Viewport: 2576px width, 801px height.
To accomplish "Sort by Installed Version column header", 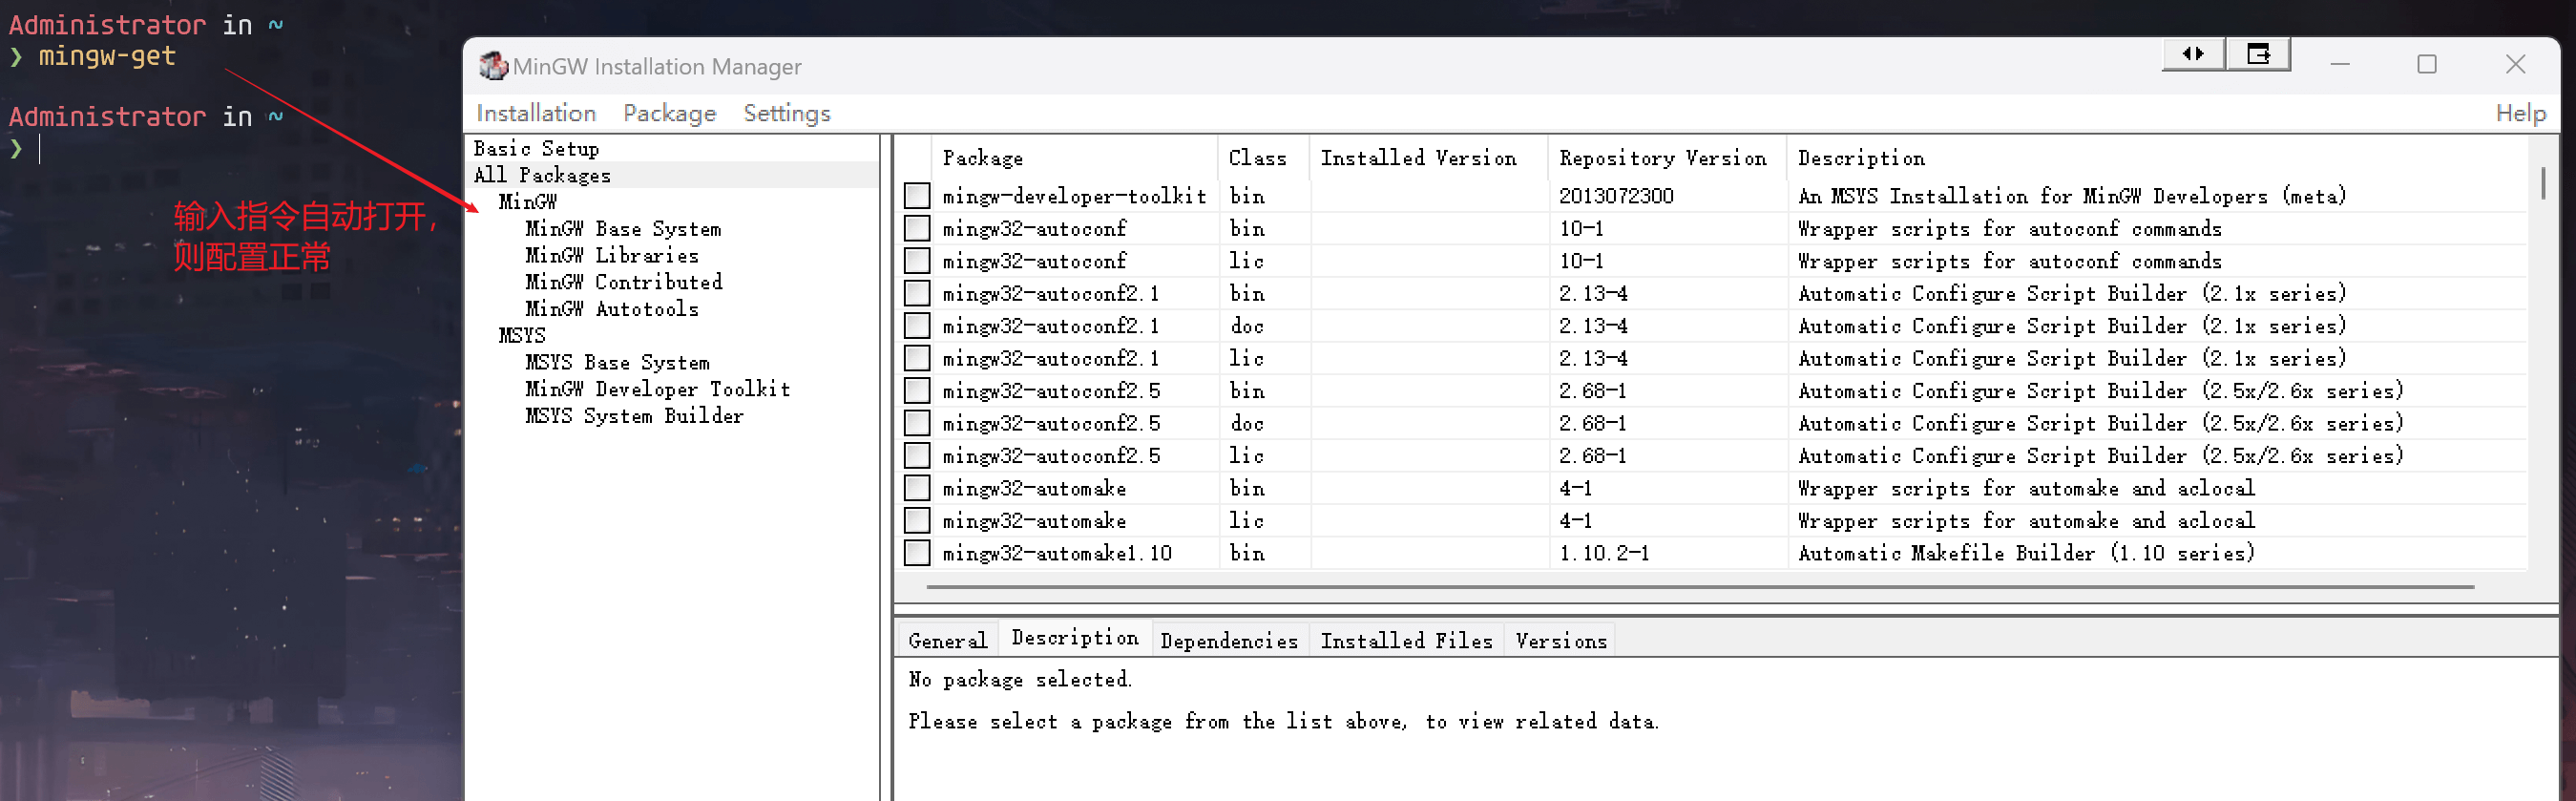I will (x=1429, y=158).
